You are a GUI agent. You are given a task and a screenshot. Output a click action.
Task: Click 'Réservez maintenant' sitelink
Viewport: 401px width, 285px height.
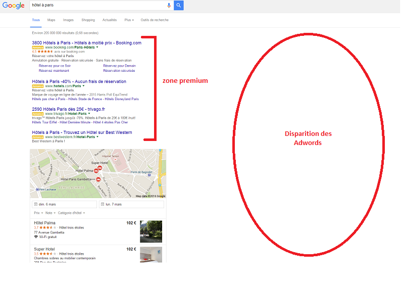[x=54, y=71]
